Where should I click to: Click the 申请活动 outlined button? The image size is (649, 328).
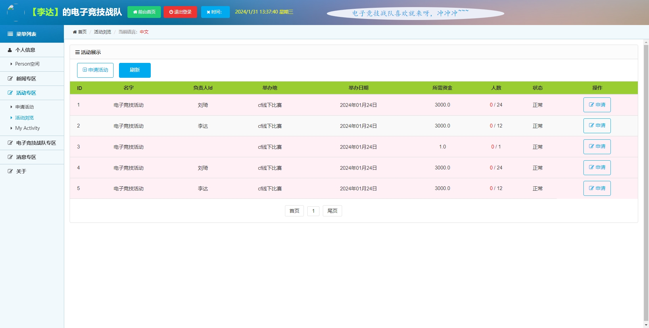(95, 70)
